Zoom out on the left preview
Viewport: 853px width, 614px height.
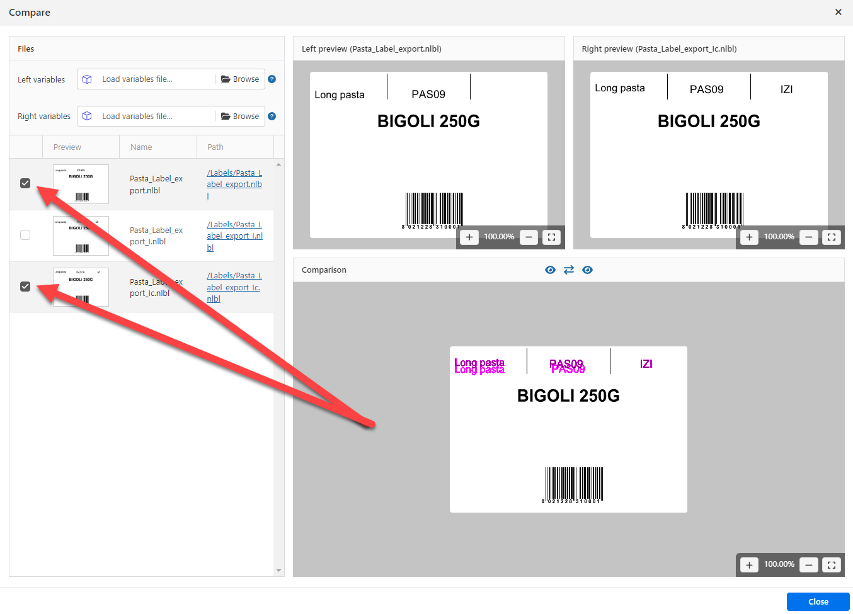point(529,237)
